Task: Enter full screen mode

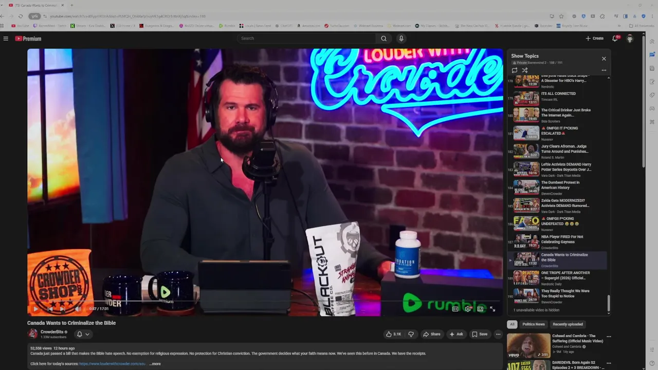Action: pos(492,309)
